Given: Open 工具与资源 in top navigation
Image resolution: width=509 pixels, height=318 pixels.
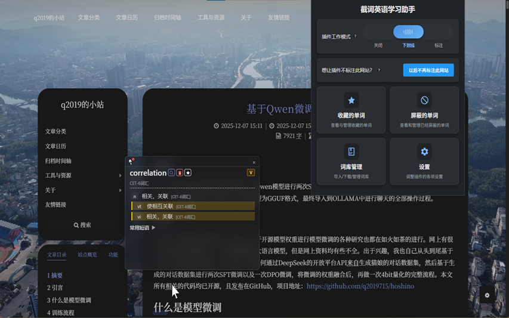Looking at the screenshot, I should [x=211, y=17].
